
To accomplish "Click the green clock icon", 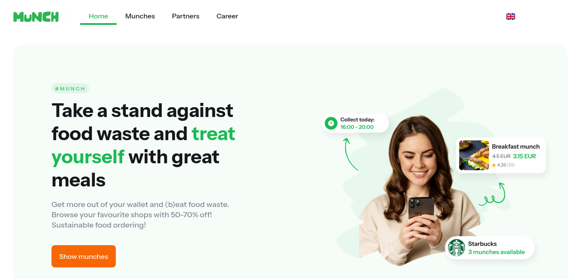I will (331, 123).
